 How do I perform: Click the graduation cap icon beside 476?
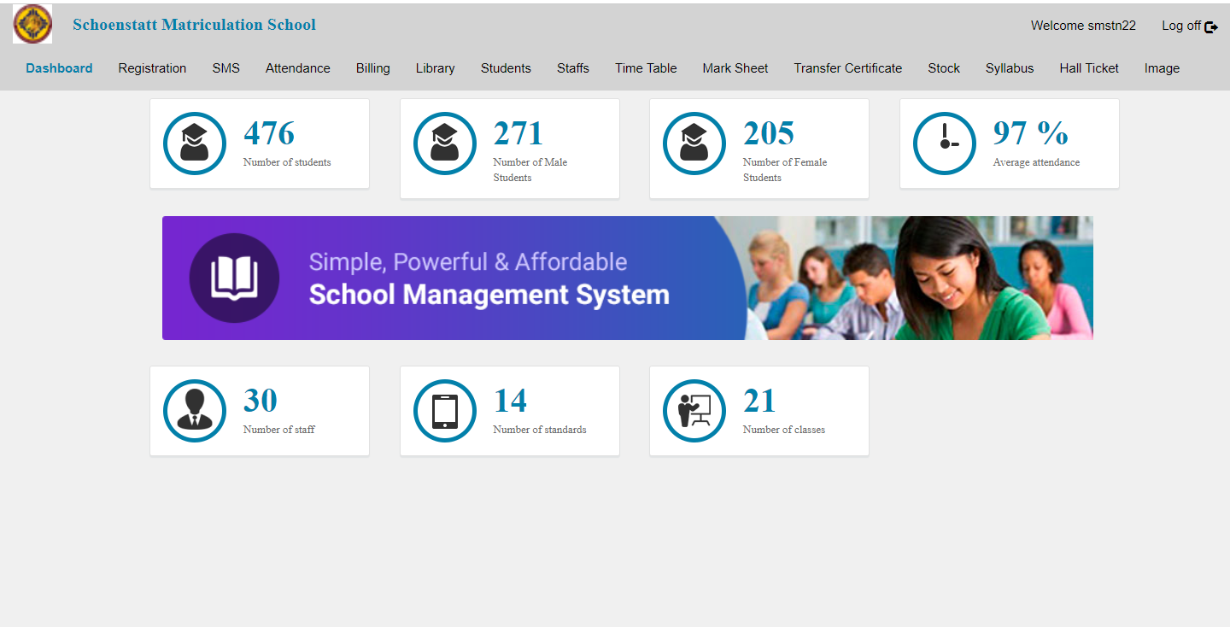[195, 144]
